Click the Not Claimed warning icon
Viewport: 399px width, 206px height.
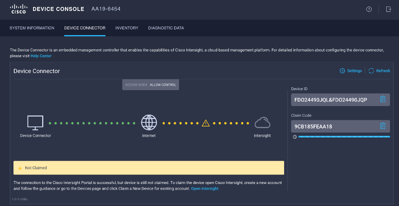point(20,168)
